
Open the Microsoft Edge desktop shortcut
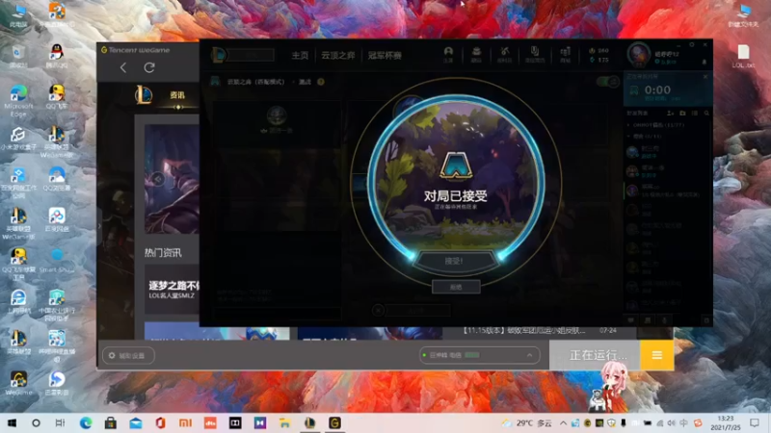pos(18,100)
